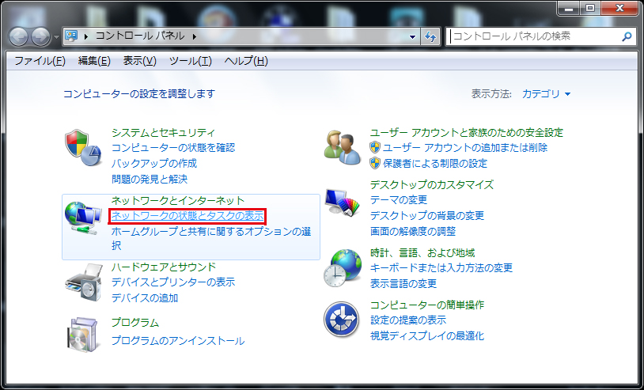Open the ヘルプ(H) menu

[x=246, y=61]
